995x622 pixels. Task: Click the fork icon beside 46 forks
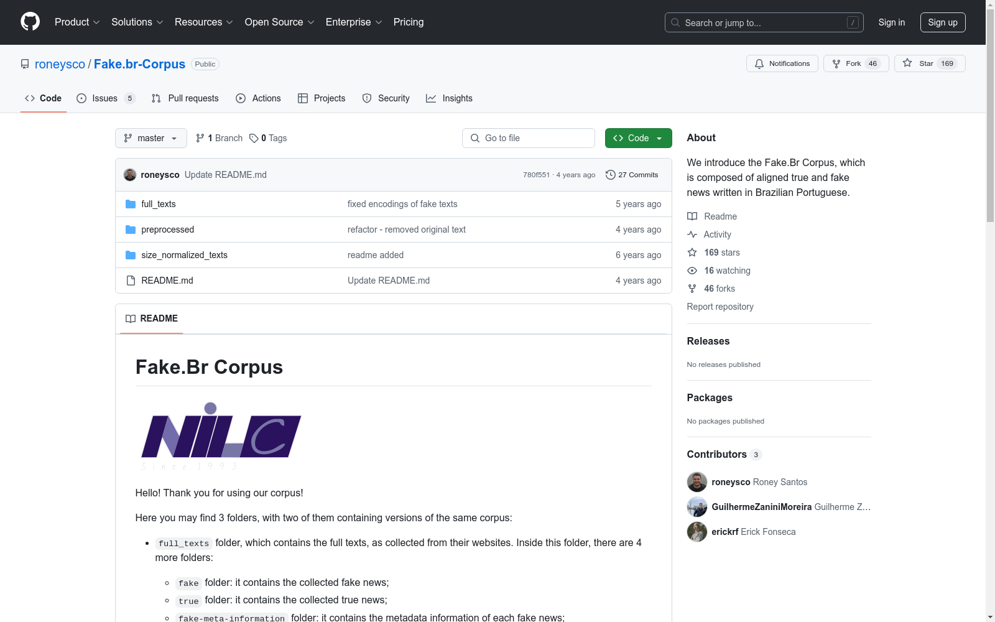pyautogui.click(x=692, y=289)
